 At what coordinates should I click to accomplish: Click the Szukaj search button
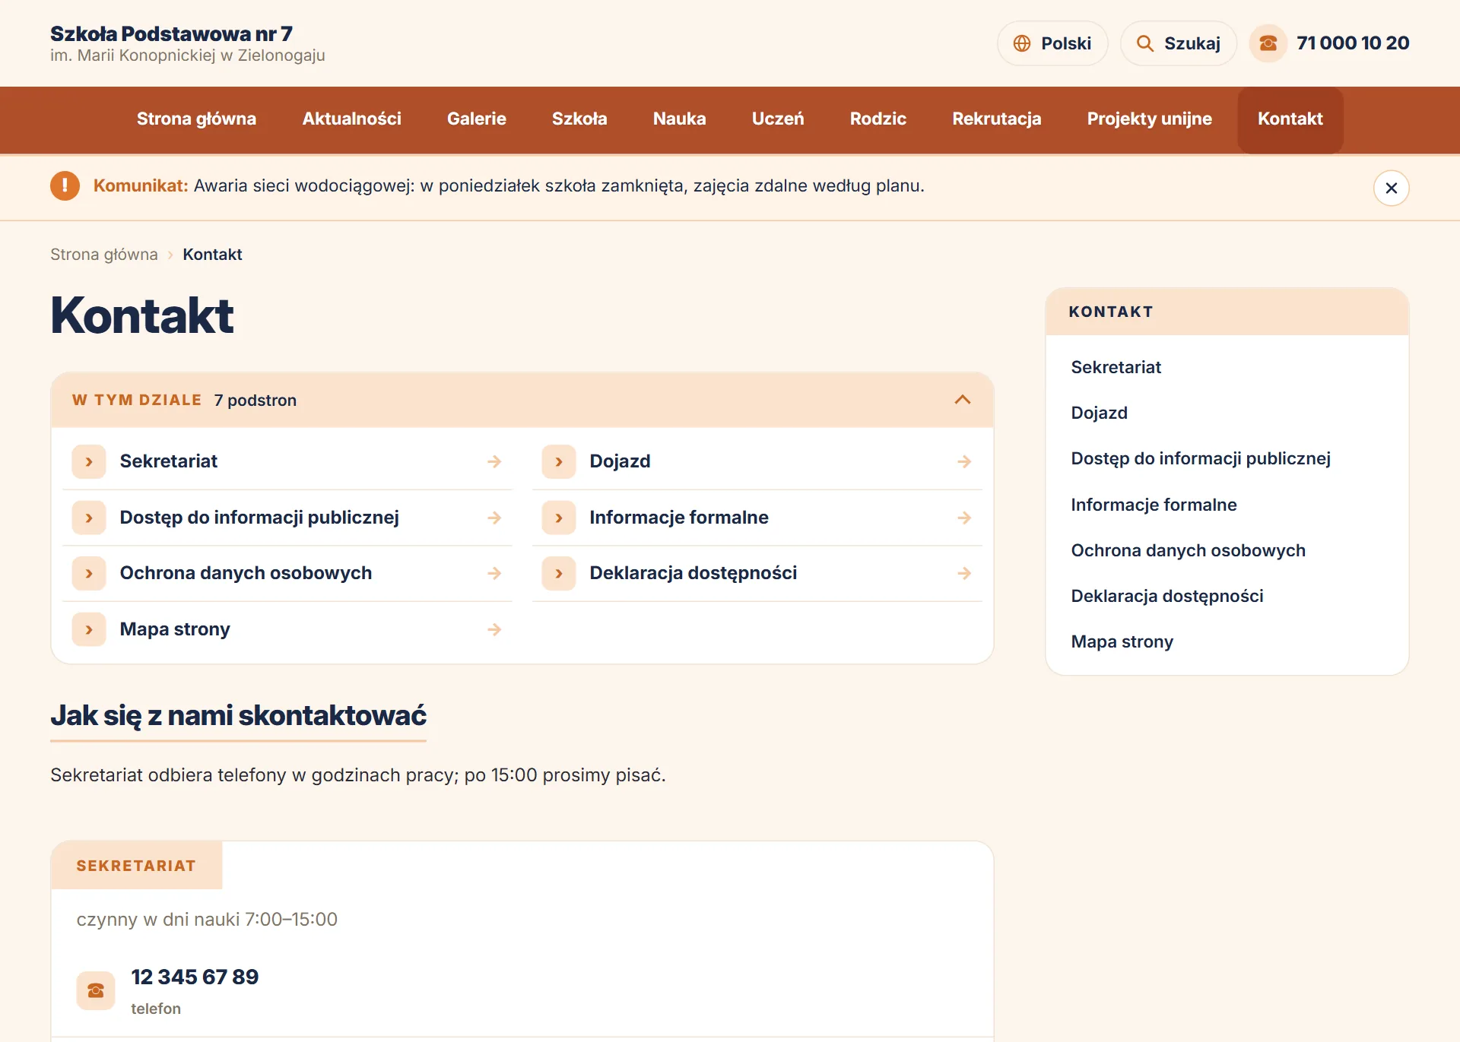tap(1178, 43)
